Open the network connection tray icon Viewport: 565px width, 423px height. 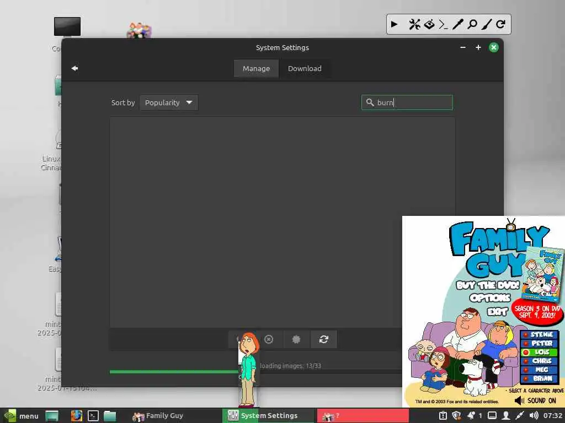[520, 415]
